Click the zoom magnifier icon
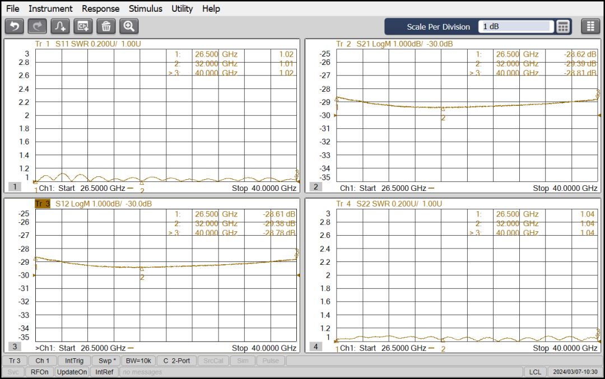The height and width of the screenshot is (379, 605). [x=129, y=27]
